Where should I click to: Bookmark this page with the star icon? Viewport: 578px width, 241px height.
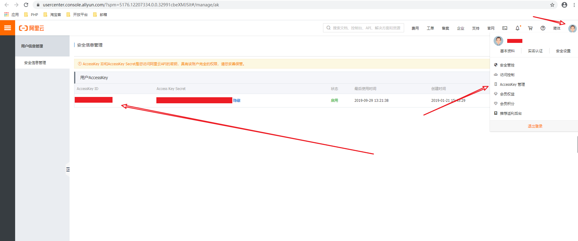552,5
